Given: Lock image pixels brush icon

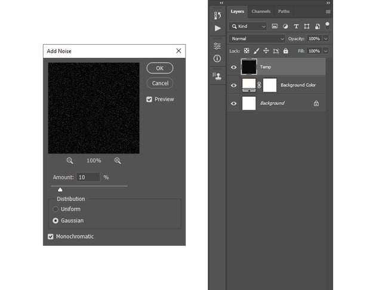Looking at the screenshot, I should pyautogui.click(x=257, y=51).
